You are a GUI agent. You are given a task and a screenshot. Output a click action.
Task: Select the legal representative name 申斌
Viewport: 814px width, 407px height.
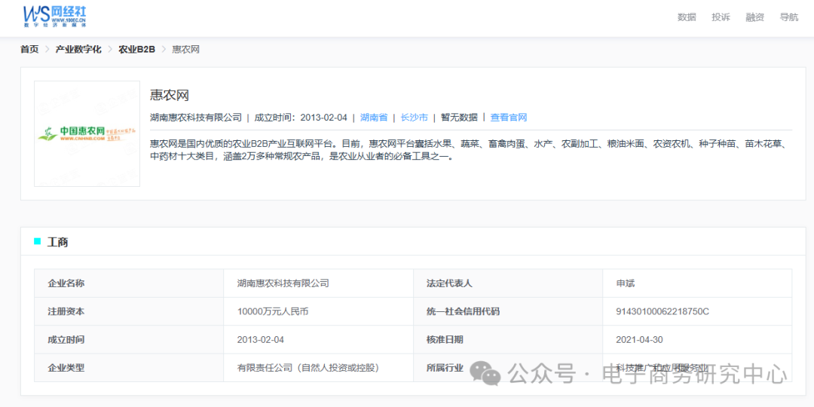point(626,283)
